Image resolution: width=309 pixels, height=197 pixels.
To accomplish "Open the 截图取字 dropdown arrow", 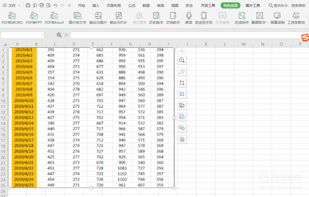I will 267,23.
